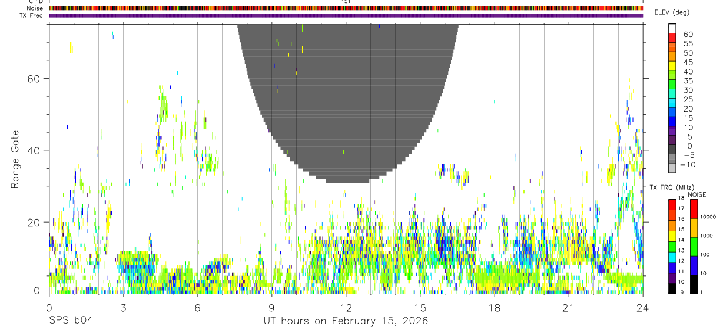Screen dimensions: 723x333
Task: Click the 'ELEV (deg)' legend title
Action: point(672,12)
